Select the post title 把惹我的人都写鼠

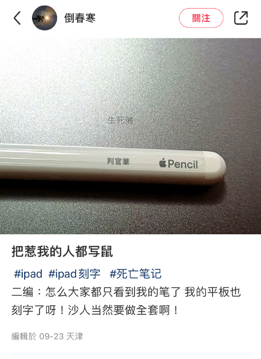(62, 251)
